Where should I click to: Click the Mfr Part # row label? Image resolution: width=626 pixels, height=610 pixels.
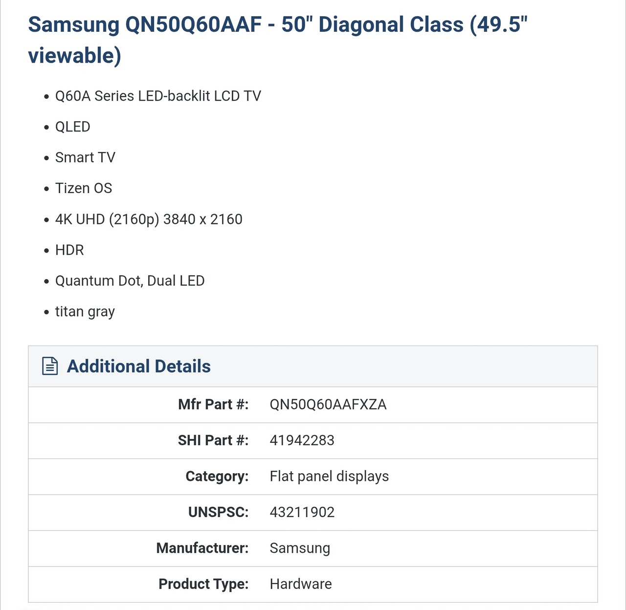pos(213,405)
